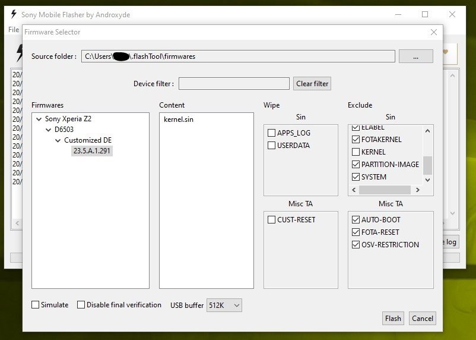The width and height of the screenshot is (476, 340).
Task: Select D6503 in firmware tree
Action: click(x=64, y=130)
